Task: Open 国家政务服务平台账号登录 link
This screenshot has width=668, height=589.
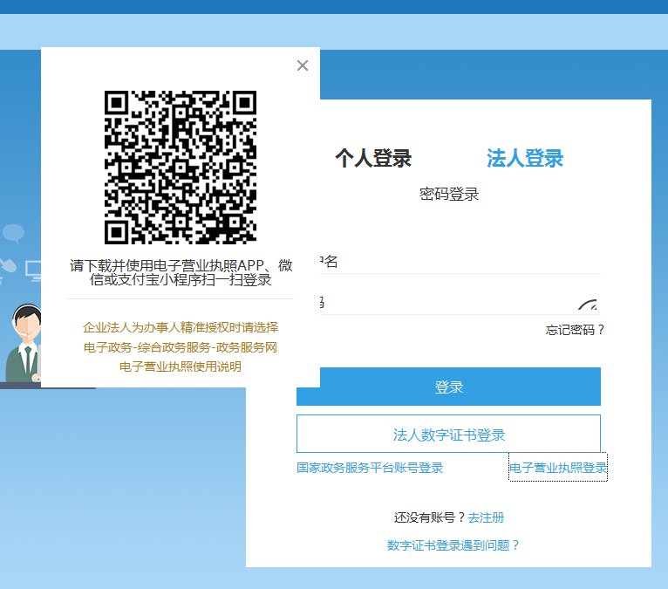Action: tap(370, 468)
